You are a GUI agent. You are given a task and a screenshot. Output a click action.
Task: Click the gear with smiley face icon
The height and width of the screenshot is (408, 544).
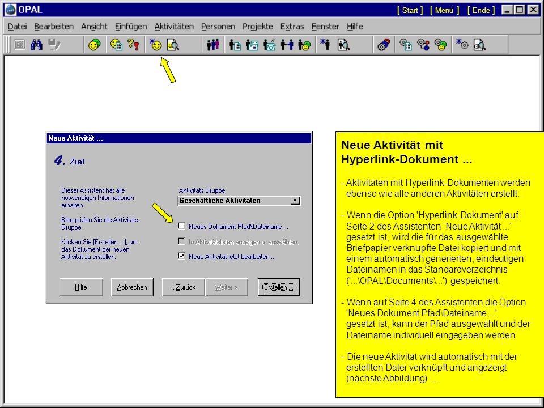click(x=440, y=44)
